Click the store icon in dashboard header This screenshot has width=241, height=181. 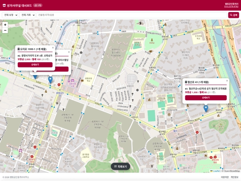tap(4, 5)
